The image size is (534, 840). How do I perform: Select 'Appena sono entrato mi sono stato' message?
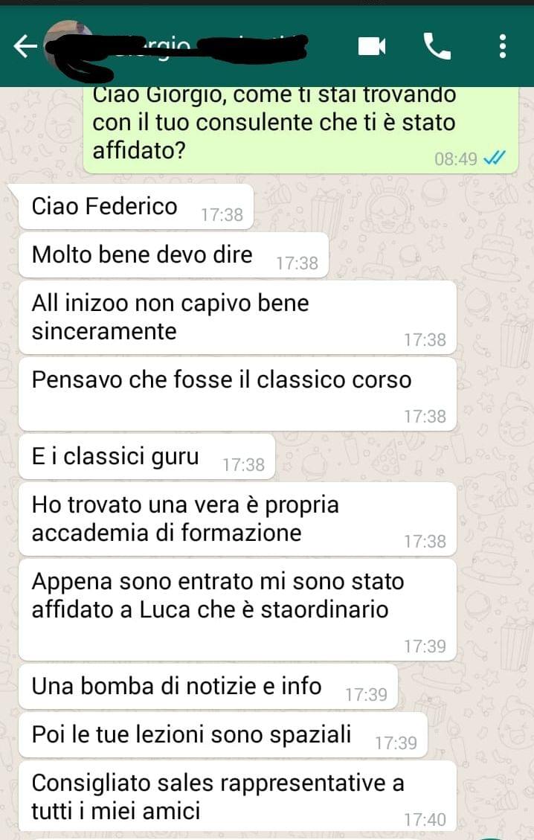coord(237,610)
